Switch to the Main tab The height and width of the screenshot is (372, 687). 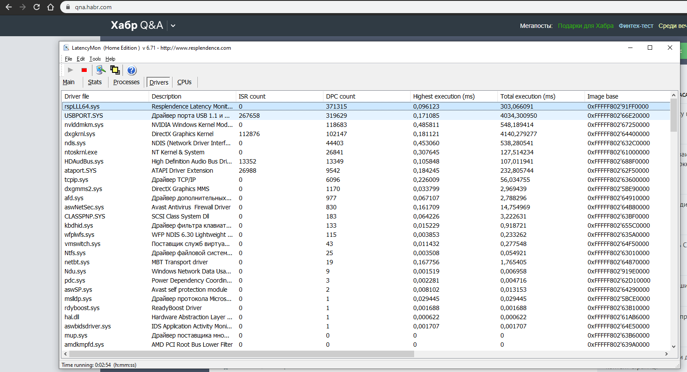pos(68,82)
